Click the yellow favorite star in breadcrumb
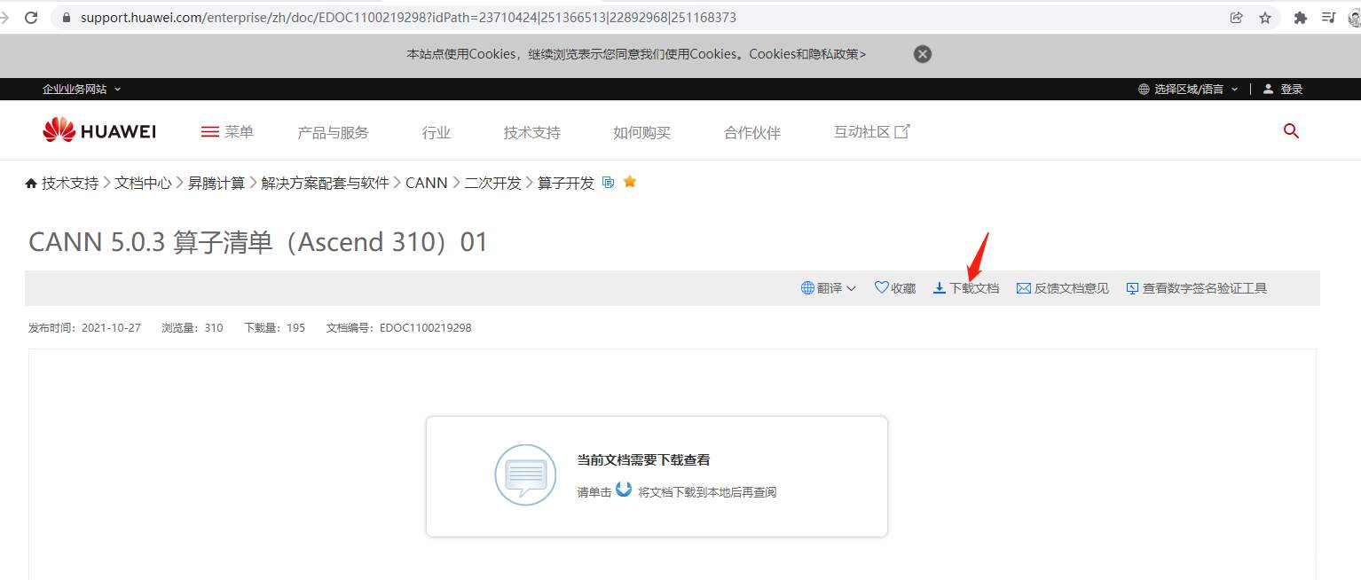The image size is (1361, 580). tap(630, 182)
